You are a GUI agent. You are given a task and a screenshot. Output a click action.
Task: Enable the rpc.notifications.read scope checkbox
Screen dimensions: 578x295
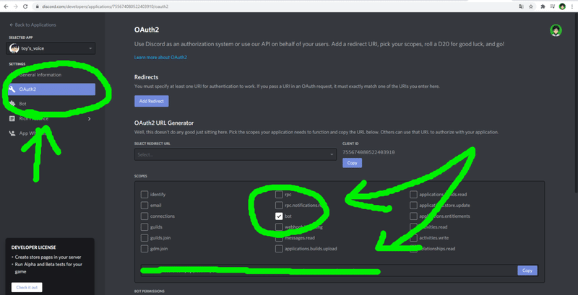pos(279,206)
